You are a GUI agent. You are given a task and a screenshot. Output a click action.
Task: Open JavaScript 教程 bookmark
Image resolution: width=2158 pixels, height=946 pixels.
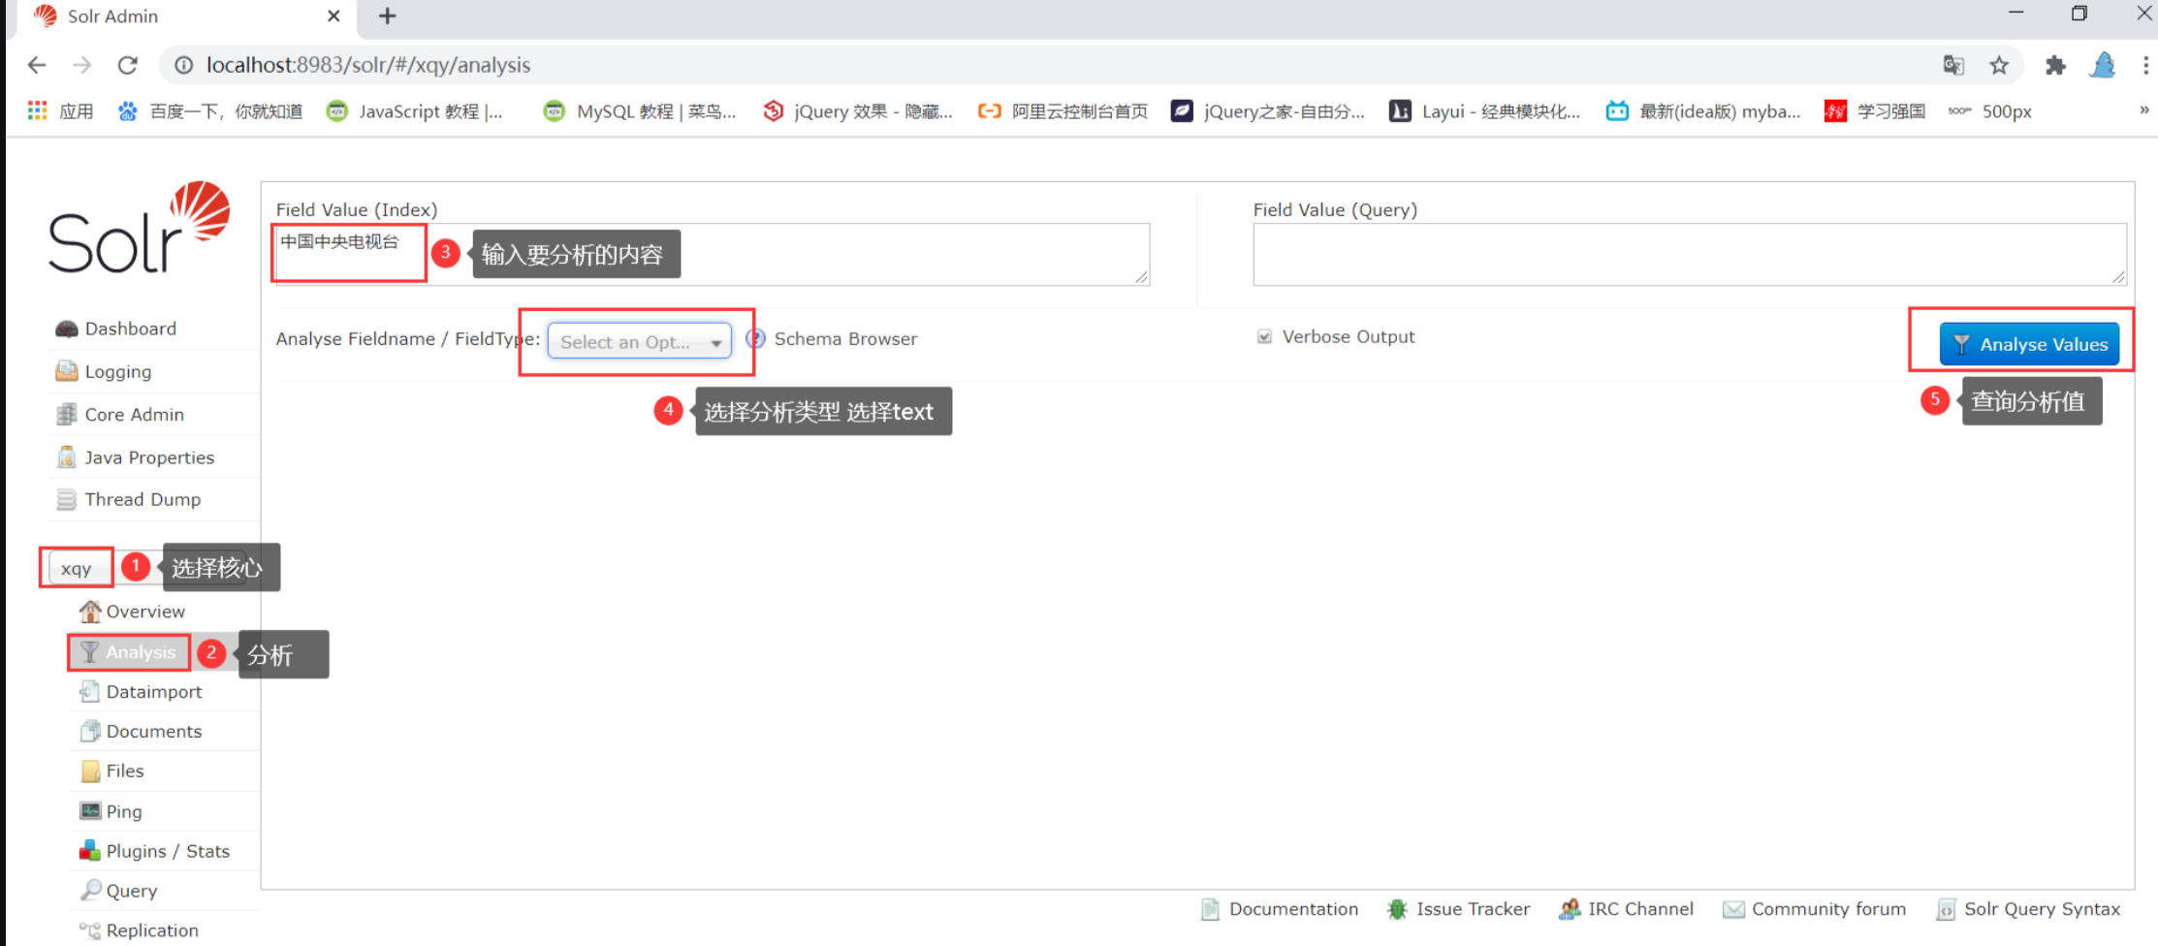click(415, 111)
